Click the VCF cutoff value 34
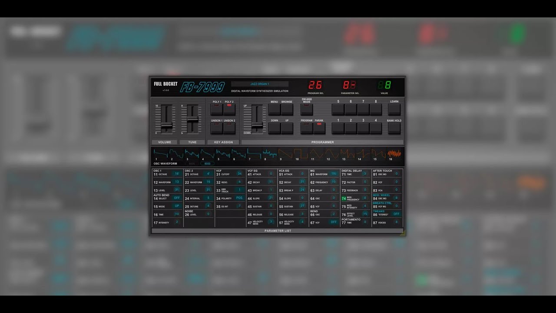Image resolution: width=556 pixels, height=313 pixels. (239, 174)
